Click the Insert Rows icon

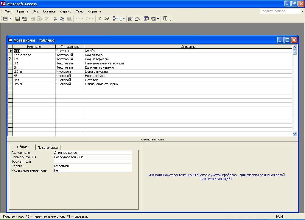(115, 19)
